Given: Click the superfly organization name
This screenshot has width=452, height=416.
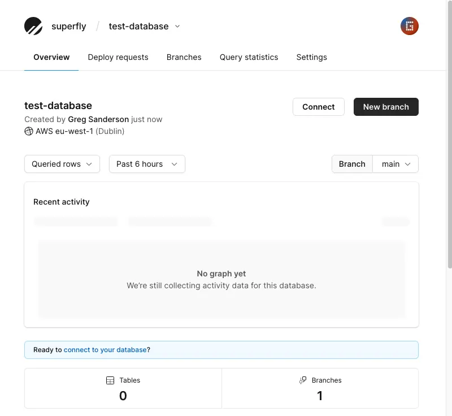Looking at the screenshot, I should pos(69,27).
